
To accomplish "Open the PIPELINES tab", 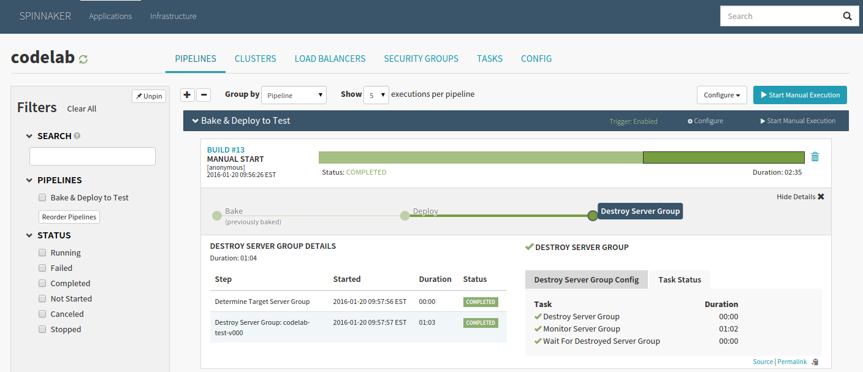I will [196, 59].
